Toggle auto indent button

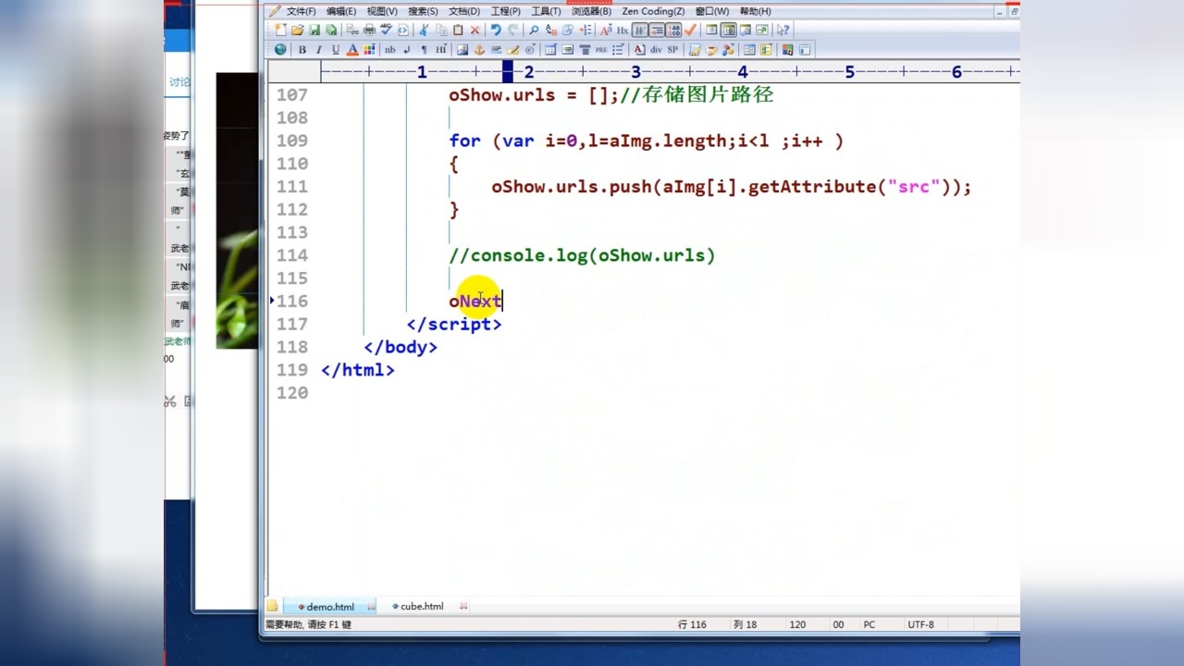tap(657, 31)
